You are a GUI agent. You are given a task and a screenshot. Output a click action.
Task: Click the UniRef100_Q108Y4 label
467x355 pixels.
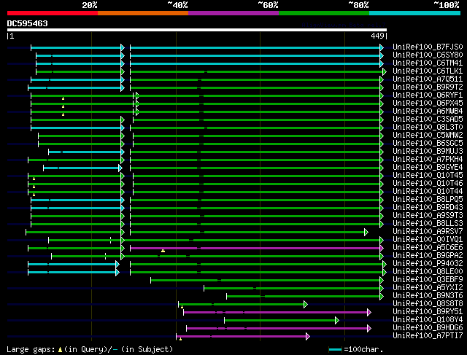pos(428,320)
